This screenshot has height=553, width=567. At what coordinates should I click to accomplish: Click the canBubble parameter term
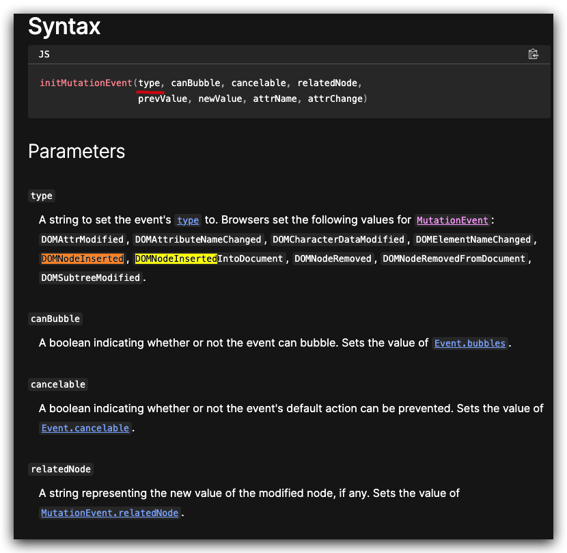(x=55, y=319)
